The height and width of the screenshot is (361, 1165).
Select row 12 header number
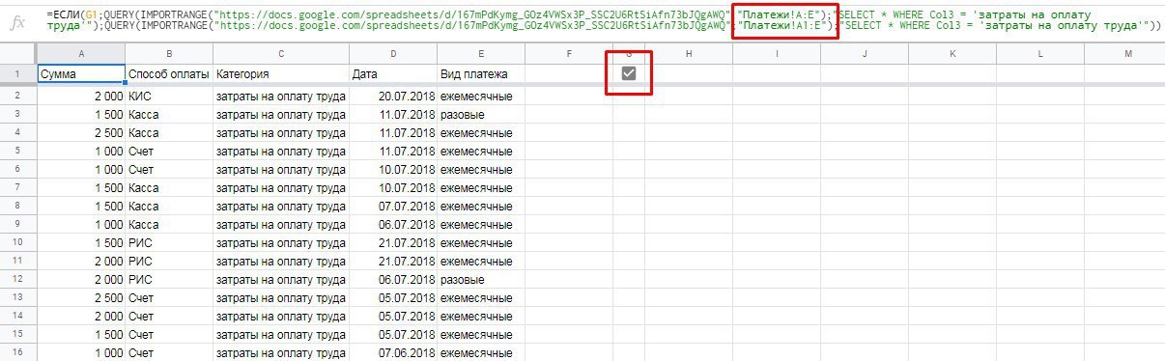18,279
